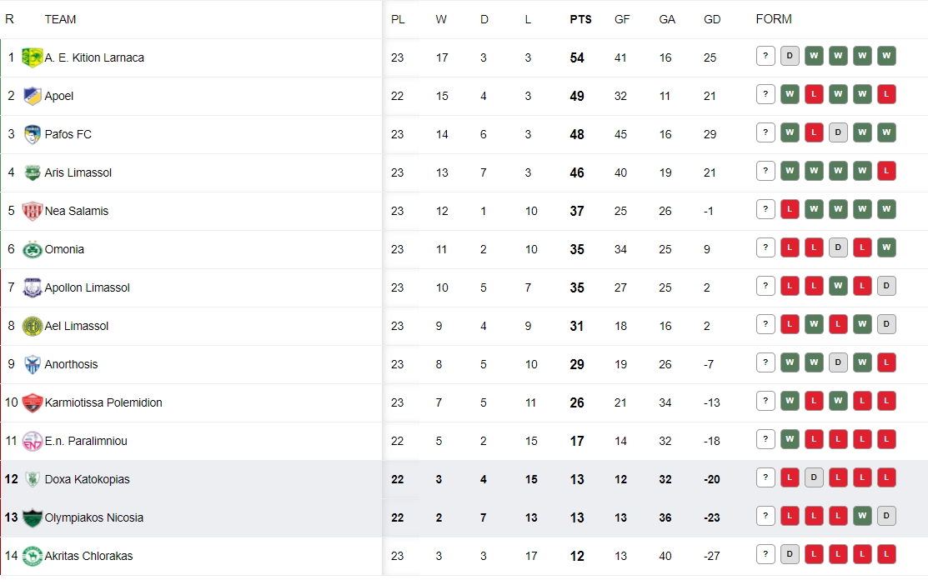The image size is (928, 585).
Task: Open the Aris Limassol team link
Action: (x=78, y=172)
